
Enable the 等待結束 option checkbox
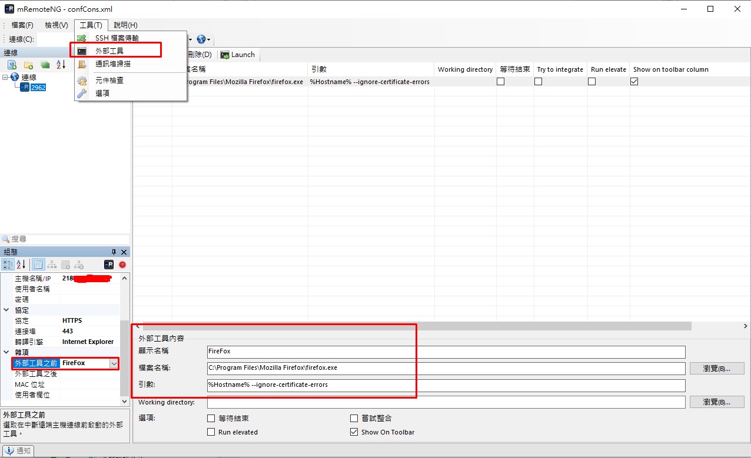211,419
